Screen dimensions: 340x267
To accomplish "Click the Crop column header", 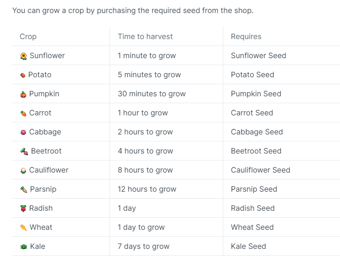I will pos(28,36).
